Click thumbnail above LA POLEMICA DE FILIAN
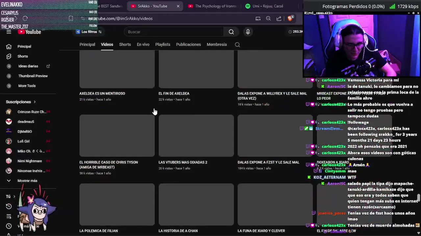The height and width of the screenshot is (236, 421). pyautogui.click(x=117, y=205)
